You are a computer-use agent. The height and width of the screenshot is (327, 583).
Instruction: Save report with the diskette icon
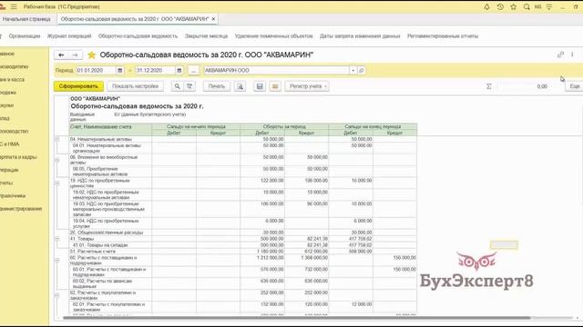click(x=260, y=86)
